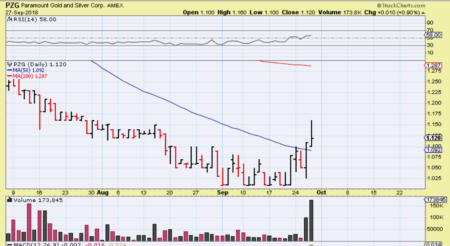Screen dimensions: 450x246
Task: Click the Sep month label on date axis
Action: click(x=222, y=193)
